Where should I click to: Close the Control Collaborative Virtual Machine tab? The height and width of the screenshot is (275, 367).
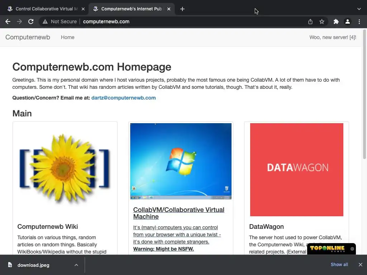click(x=83, y=9)
